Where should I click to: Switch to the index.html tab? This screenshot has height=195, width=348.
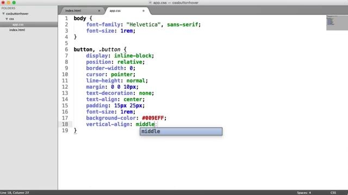pos(73,11)
